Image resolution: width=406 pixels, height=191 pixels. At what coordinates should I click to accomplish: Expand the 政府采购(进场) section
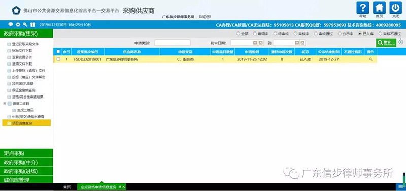pos(26,171)
